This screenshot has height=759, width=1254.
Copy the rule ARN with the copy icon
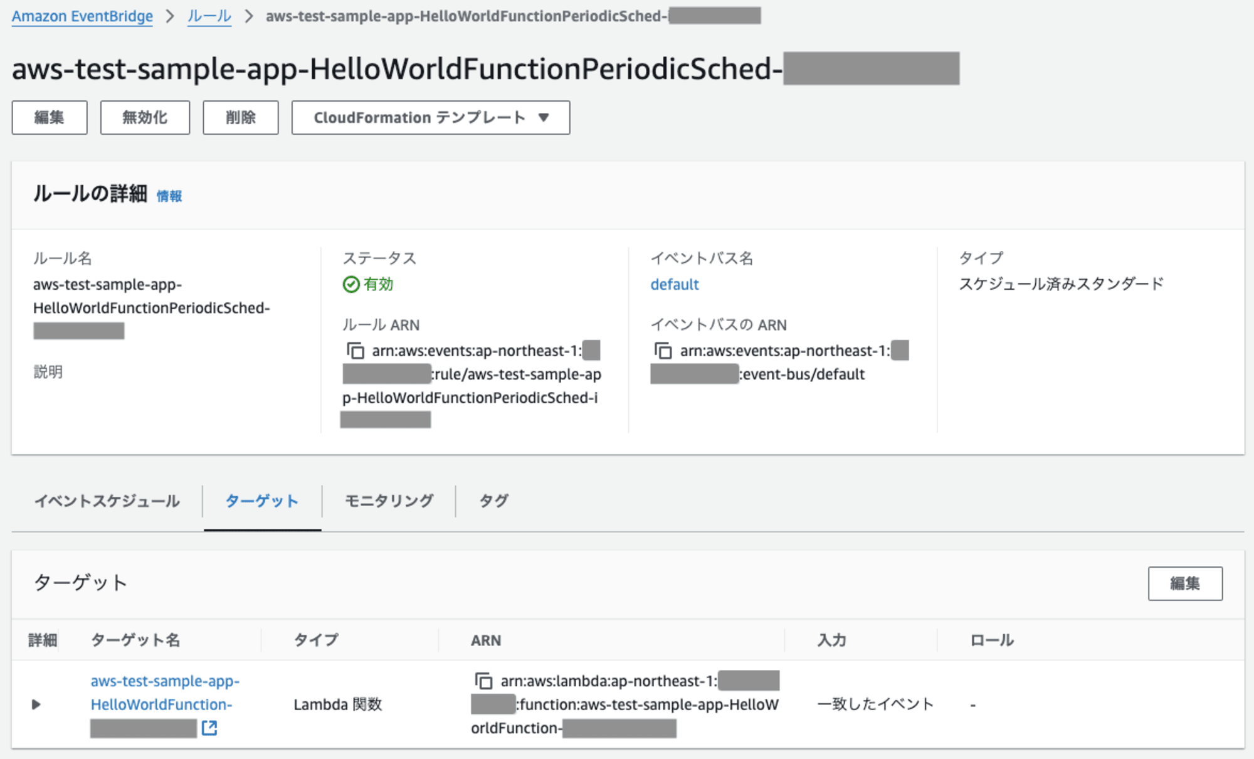point(356,351)
